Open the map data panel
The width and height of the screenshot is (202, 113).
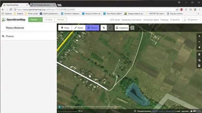pyautogui.click(x=199, y=60)
